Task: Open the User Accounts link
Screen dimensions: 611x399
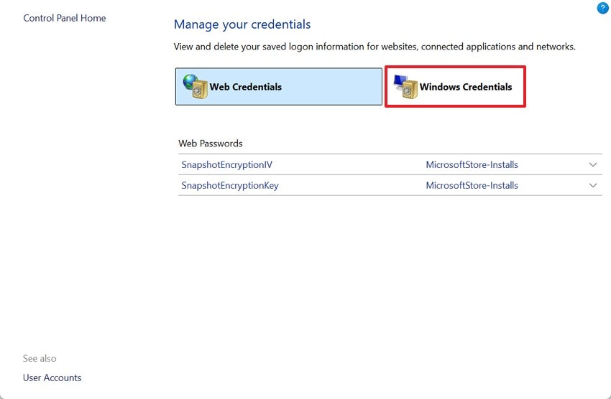Action: 52,377
